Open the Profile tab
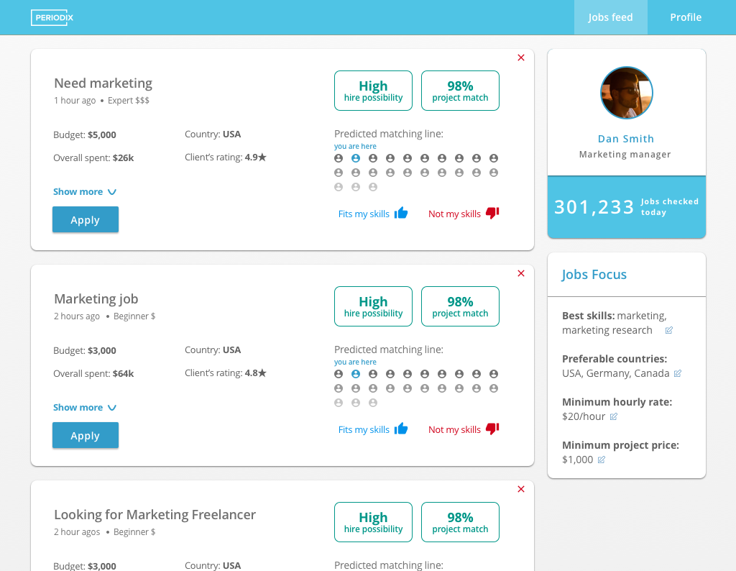The height and width of the screenshot is (571, 736). point(685,17)
